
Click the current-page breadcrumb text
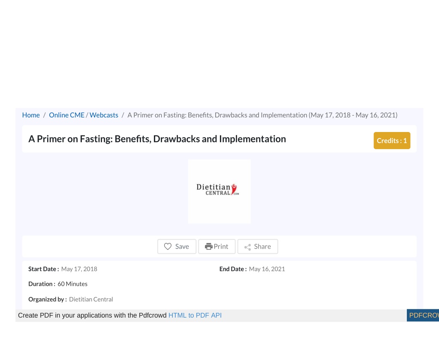[x=262, y=115]
